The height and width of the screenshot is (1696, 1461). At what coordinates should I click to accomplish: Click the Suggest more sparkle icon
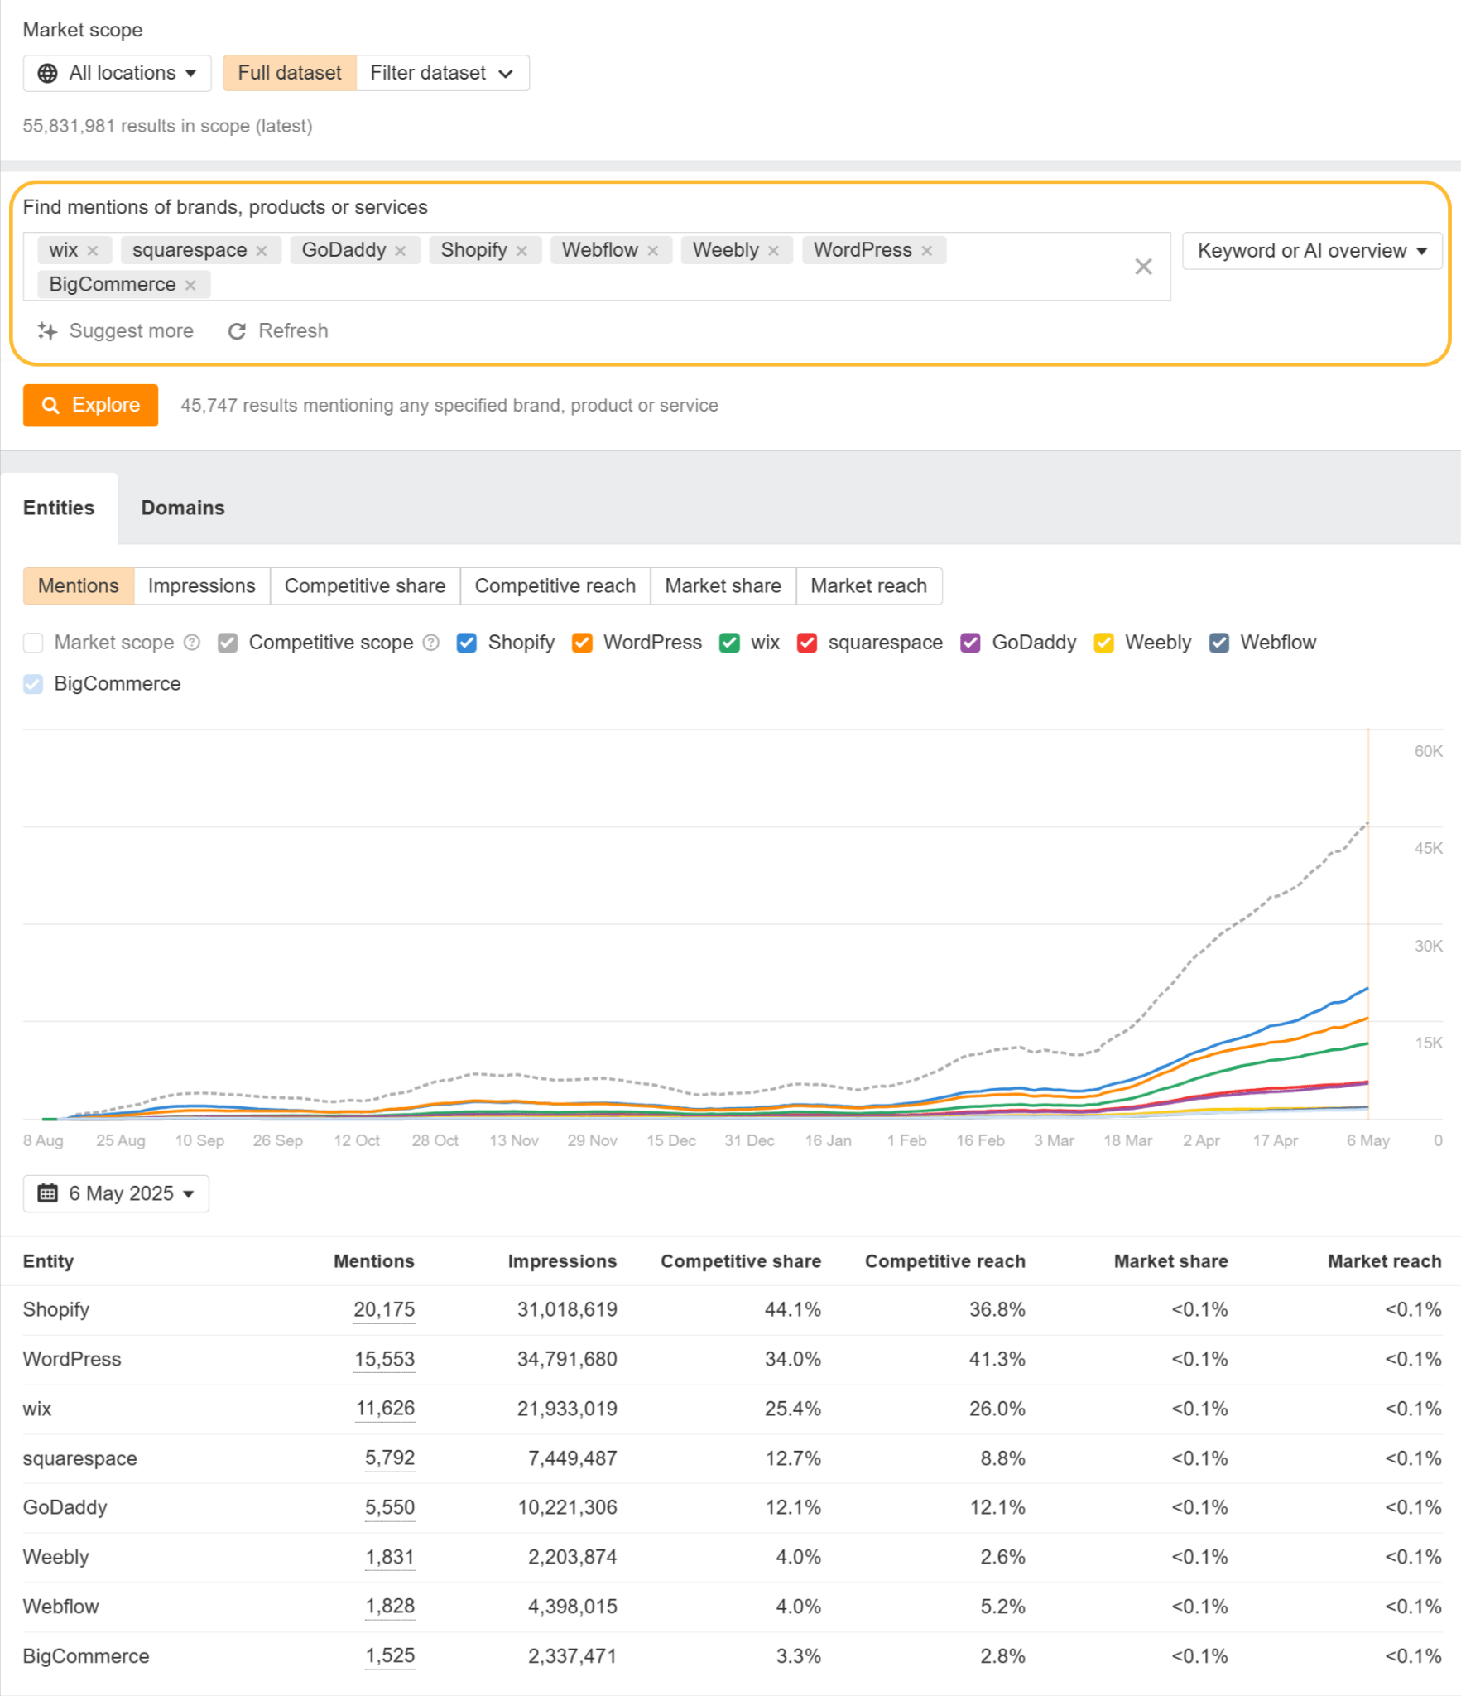tap(48, 330)
